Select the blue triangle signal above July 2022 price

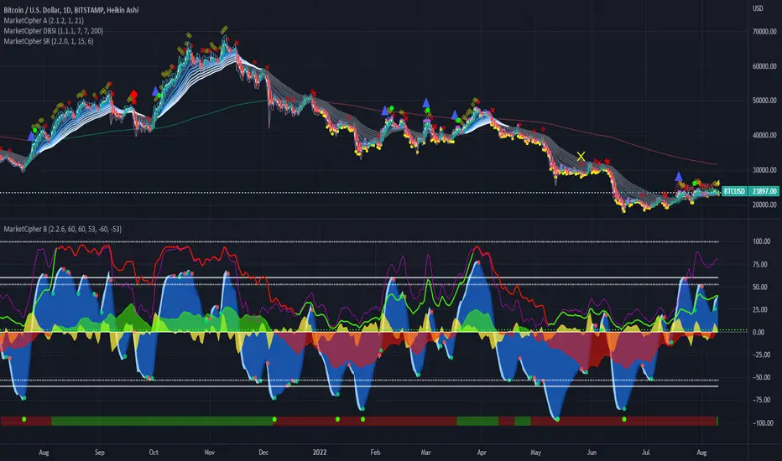pyautogui.click(x=678, y=176)
